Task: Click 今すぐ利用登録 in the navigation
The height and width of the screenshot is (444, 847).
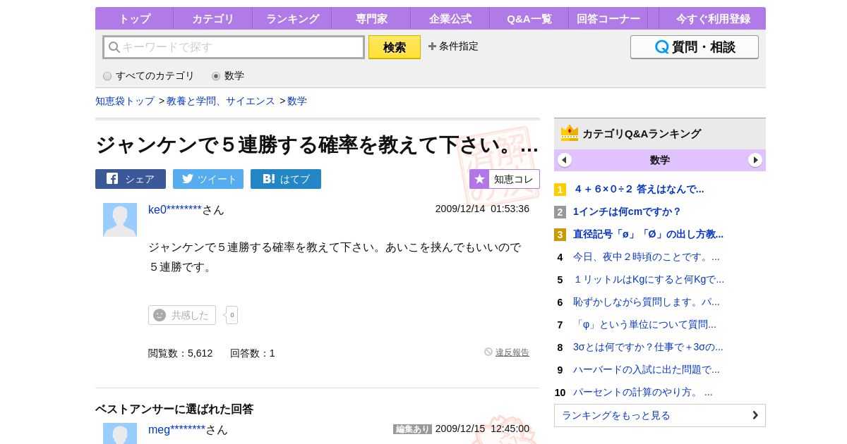Action: click(713, 18)
